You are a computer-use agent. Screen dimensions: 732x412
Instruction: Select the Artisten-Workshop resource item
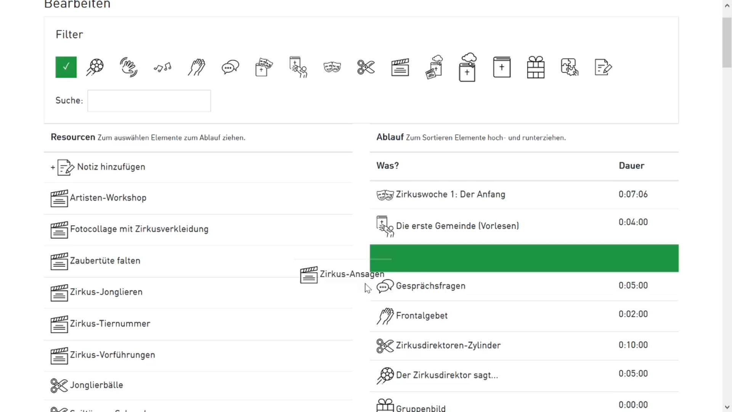coord(108,198)
